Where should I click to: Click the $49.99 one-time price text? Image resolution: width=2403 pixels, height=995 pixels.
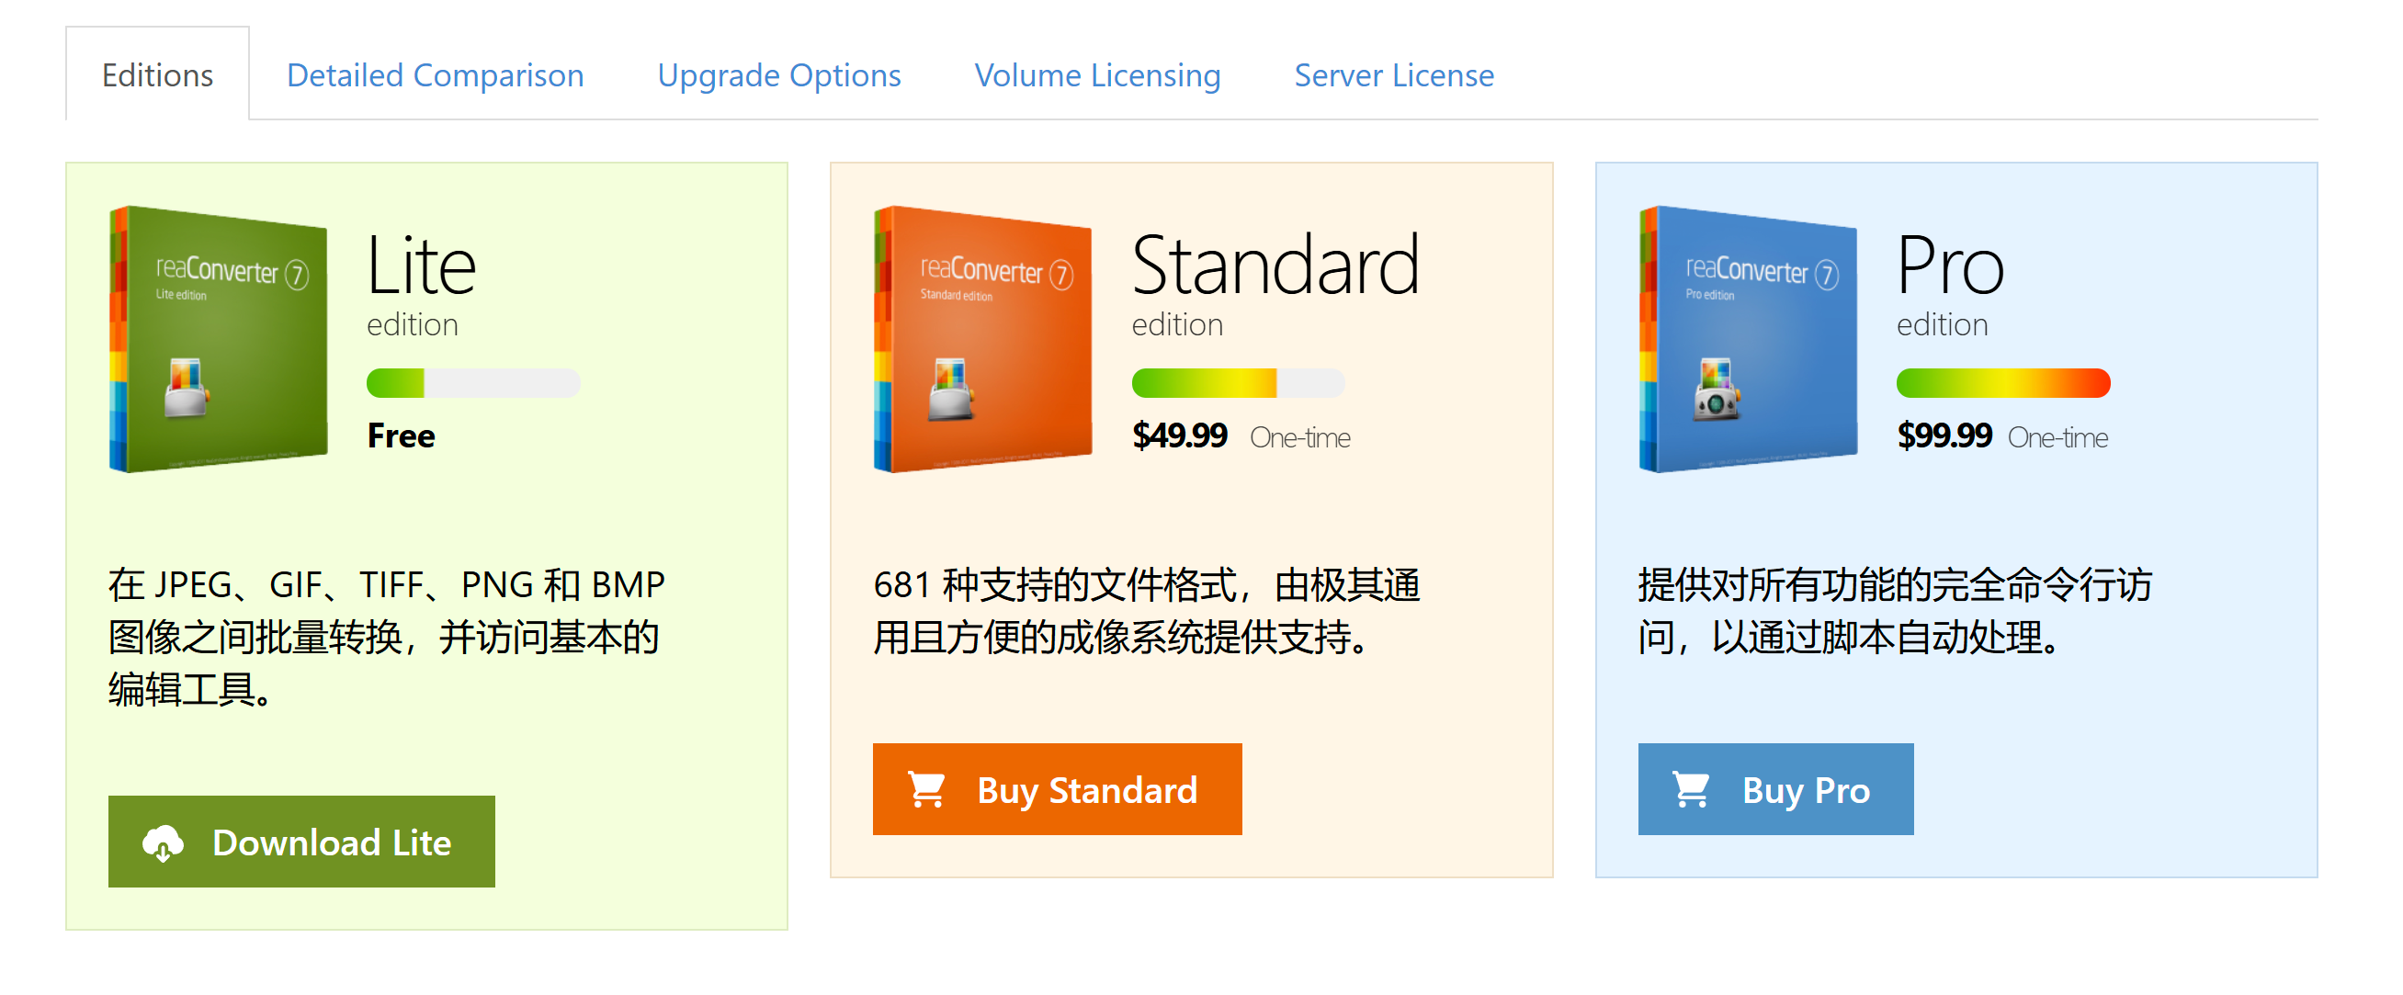(x=1180, y=435)
